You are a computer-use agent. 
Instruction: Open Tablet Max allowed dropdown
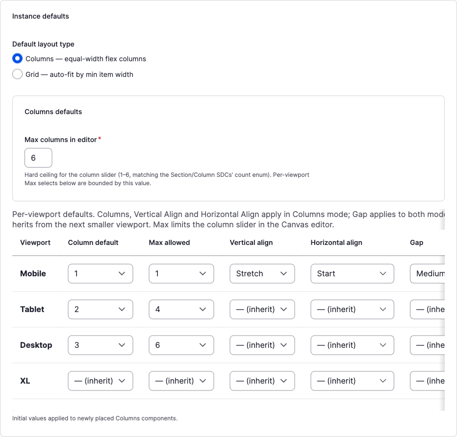(x=181, y=310)
